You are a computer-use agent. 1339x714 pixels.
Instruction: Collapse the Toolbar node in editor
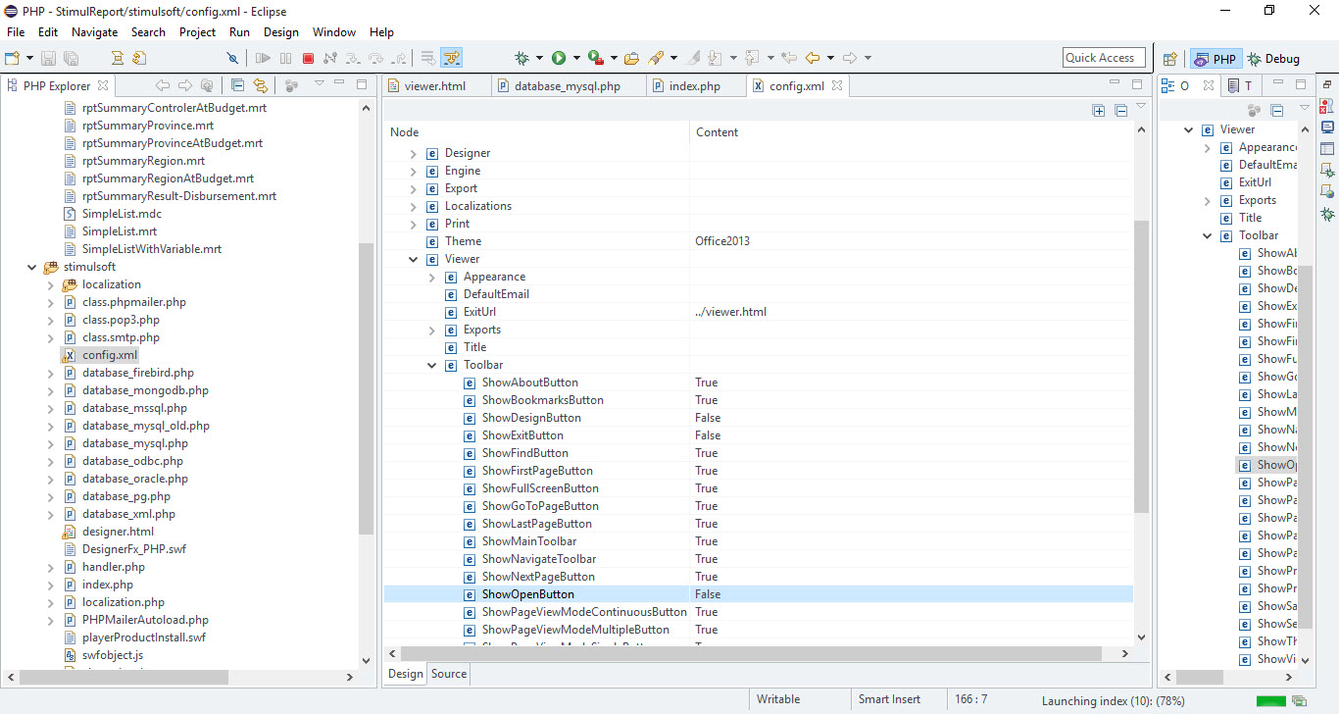click(431, 365)
